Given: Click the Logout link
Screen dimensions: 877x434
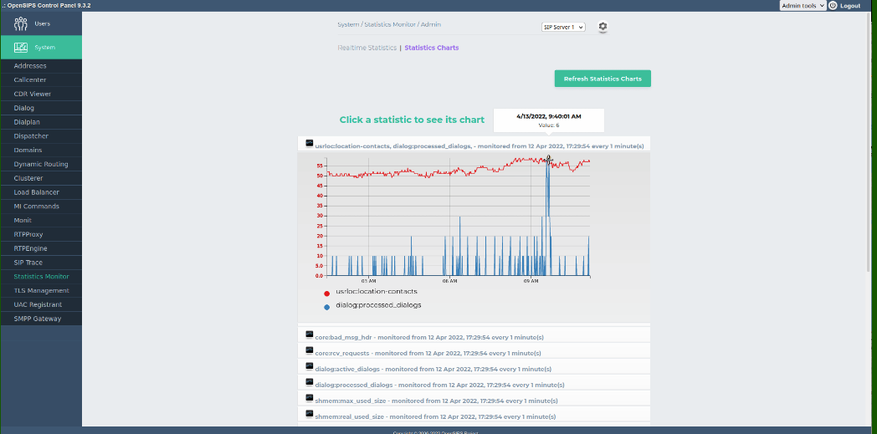Looking at the screenshot, I should [849, 6].
